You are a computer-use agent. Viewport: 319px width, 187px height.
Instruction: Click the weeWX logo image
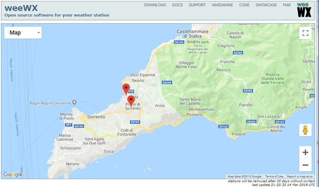(x=304, y=10)
